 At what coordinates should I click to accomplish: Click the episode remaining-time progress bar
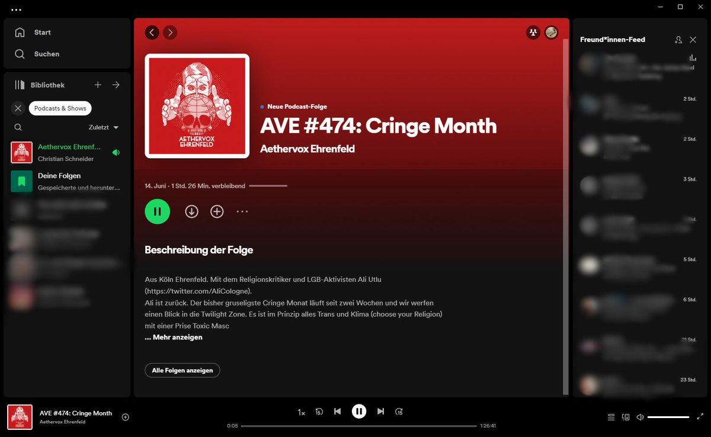268,186
